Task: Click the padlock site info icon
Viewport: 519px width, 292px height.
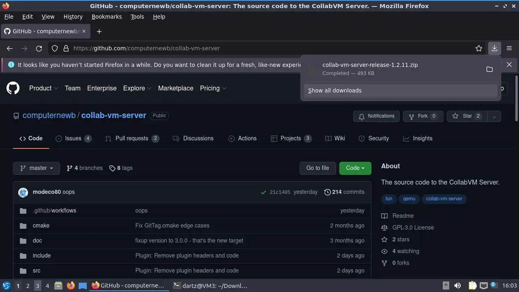Action: tap(66, 48)
